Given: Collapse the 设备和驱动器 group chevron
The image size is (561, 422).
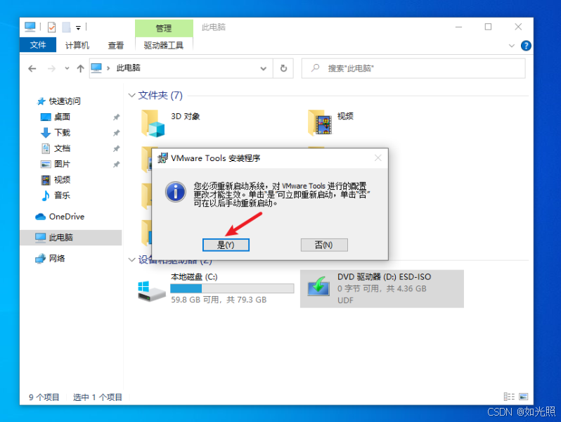Looking at the screenshot, I should coord(131,260).
